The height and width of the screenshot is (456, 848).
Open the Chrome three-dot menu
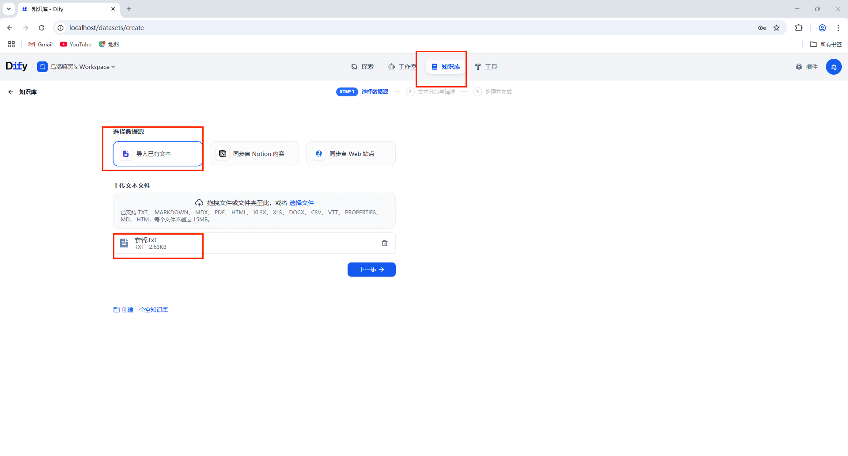point(838,28)
